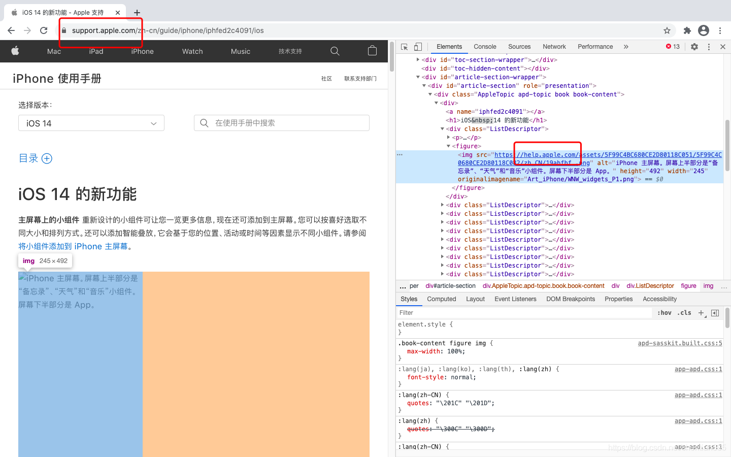The width and height of the screenshot is (731, 457).
Task: Click the 联系支持部门 link
Action: click(x=360, y=79)
